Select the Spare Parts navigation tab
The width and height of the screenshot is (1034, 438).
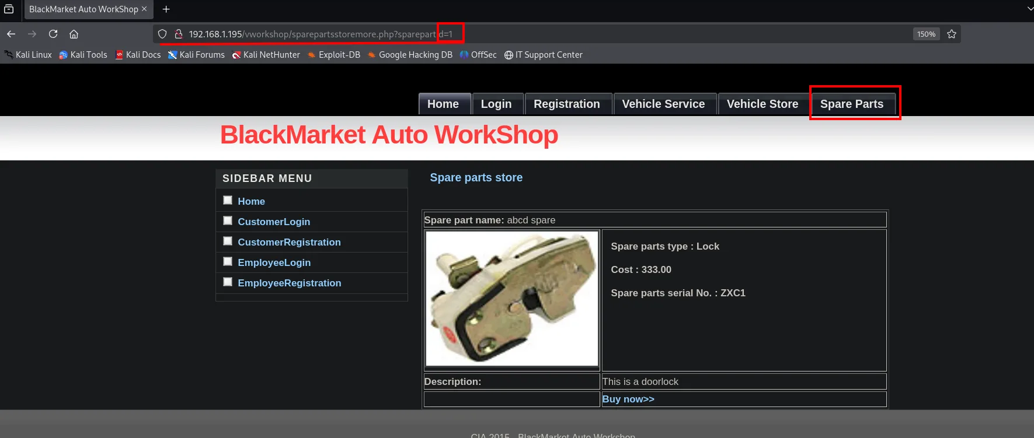click(x=853, y=104)
